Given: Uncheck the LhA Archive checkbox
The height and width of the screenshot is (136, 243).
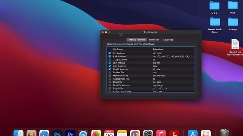Looking at the screenshot, I should (x=110, y=63).
